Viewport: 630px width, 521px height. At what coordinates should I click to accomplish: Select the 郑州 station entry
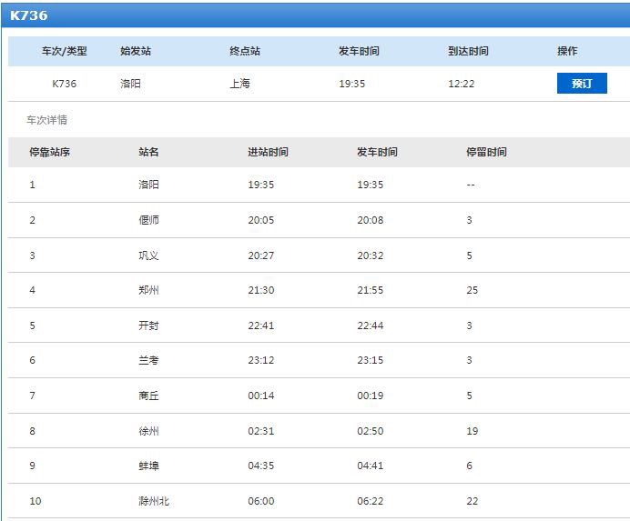click(148, 290)
